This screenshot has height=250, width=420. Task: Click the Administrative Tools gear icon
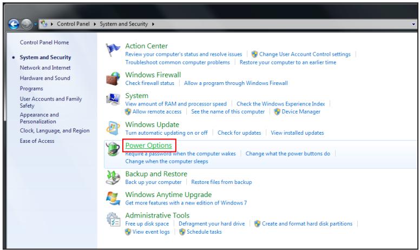(113, 219)
